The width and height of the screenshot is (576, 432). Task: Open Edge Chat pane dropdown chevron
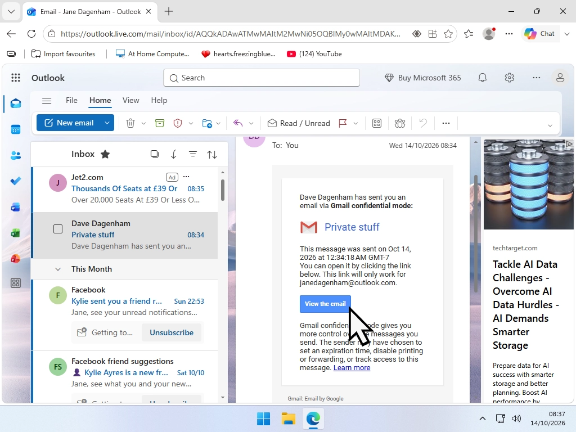[567, 34]
